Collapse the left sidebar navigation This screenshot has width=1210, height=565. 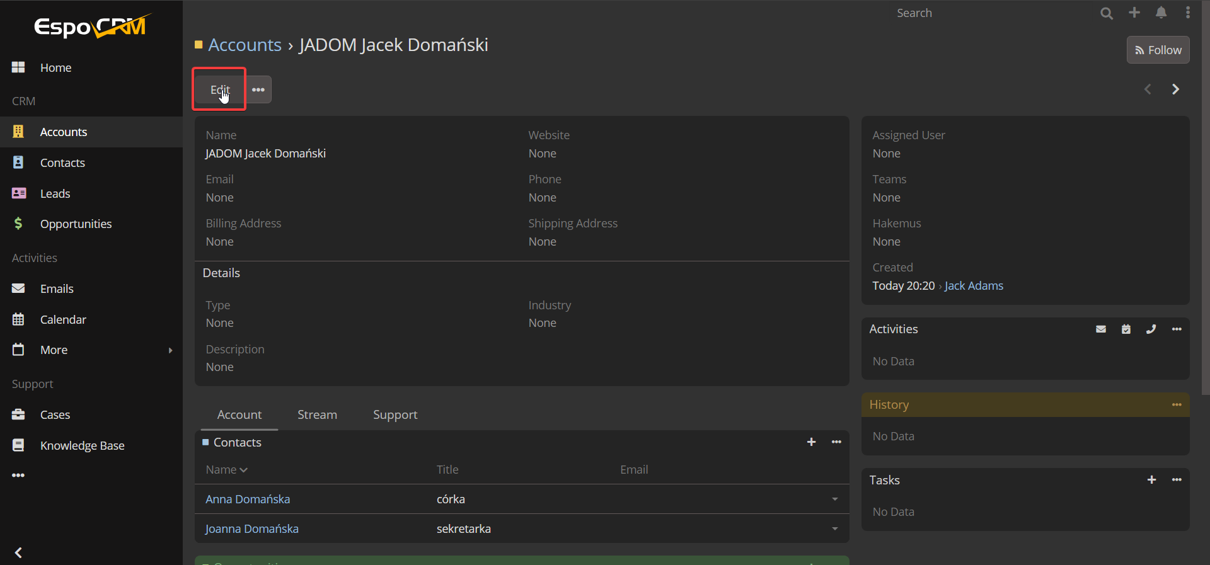(x=18, y=552)
